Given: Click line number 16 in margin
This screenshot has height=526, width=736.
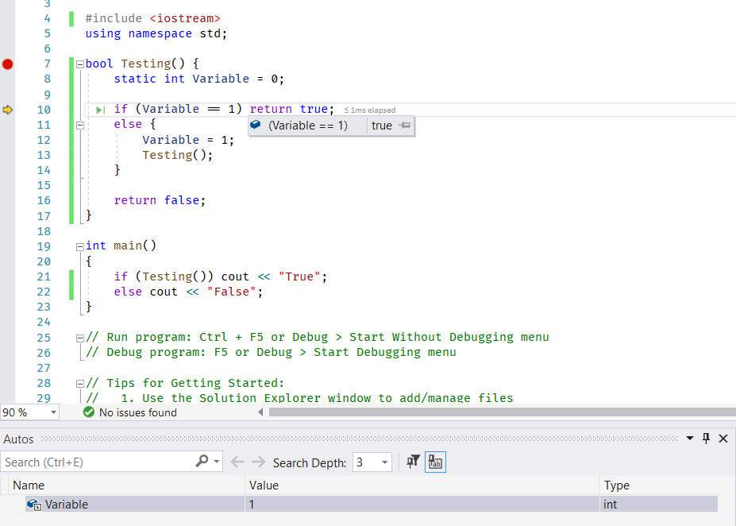Looking at the screenshot, I should [x=44, y=200].
